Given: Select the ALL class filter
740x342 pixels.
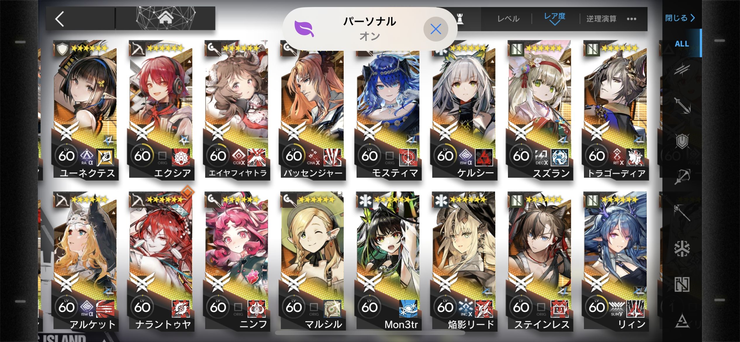Looking at the screenshot, I should point(682,44).
